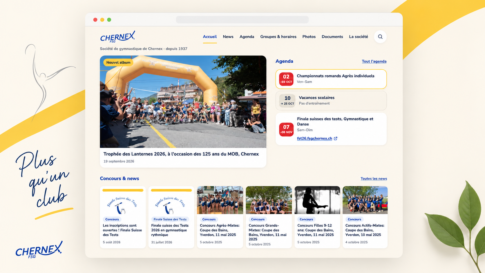Open the Documents navigation item
This screenshot has height=273, width=485.
point(332,37)
